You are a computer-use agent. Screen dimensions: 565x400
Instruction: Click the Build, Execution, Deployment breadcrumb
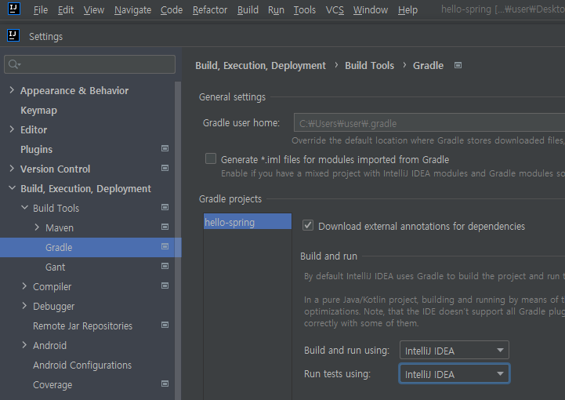coord(260,66)
